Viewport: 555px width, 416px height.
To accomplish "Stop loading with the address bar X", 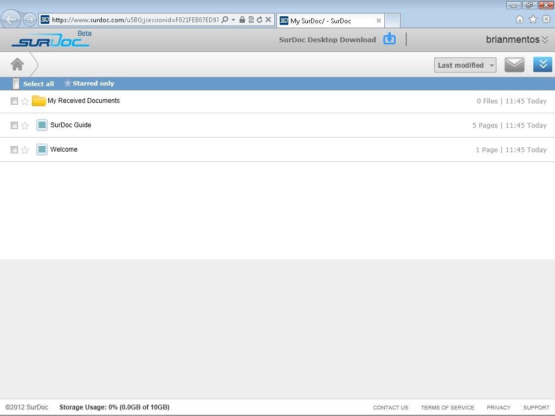I will pyautogui.click(x=268, y=20).
